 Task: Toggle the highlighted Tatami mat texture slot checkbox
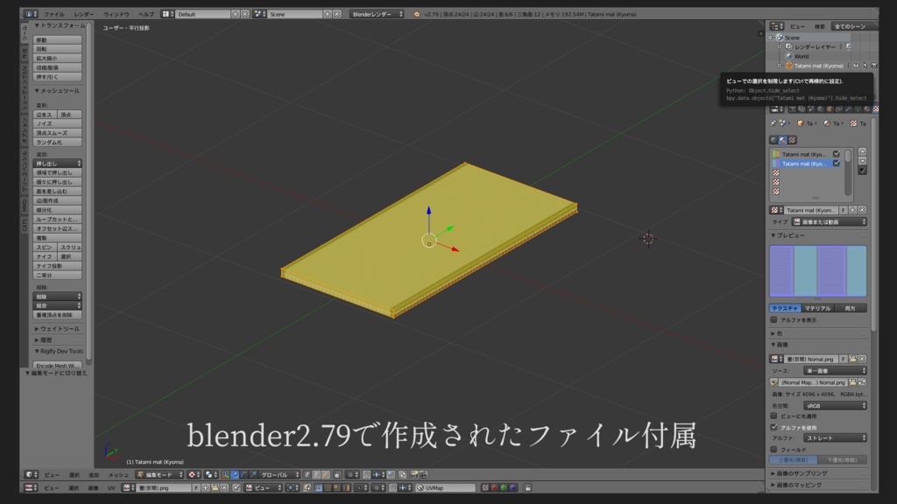pyautogui.click(x=837, y=164)
